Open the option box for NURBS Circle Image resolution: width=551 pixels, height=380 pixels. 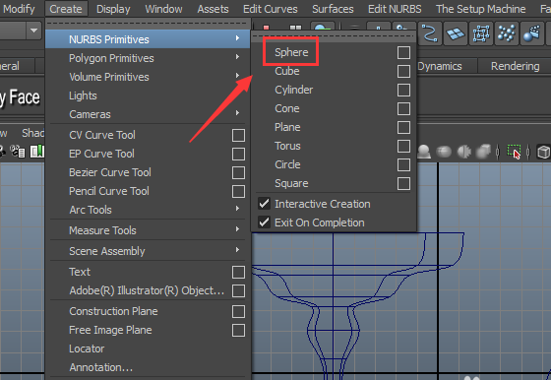[x=403, y=164]
